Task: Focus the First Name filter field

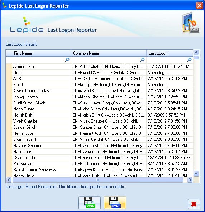Action: (38, 60)
